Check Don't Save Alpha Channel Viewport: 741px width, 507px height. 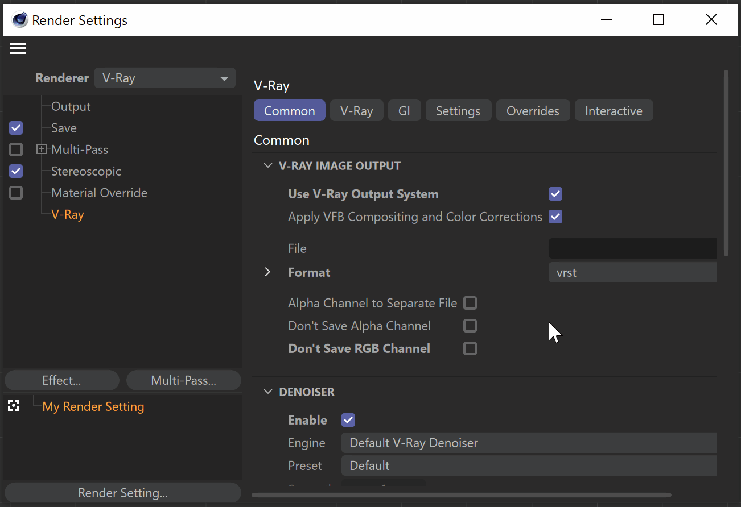coord(470,326)
